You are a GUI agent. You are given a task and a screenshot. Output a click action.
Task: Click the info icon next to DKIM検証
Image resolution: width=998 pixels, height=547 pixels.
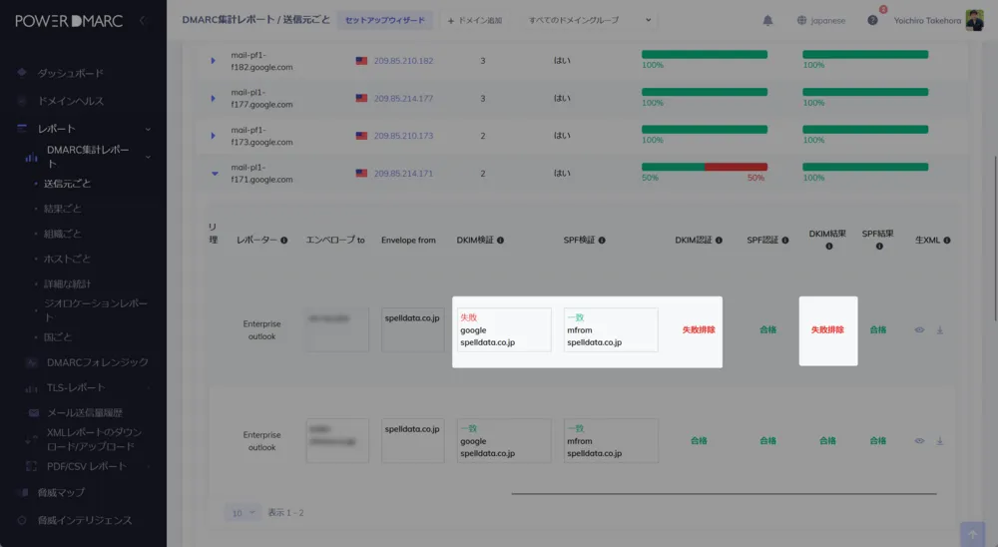click(500, 241)
